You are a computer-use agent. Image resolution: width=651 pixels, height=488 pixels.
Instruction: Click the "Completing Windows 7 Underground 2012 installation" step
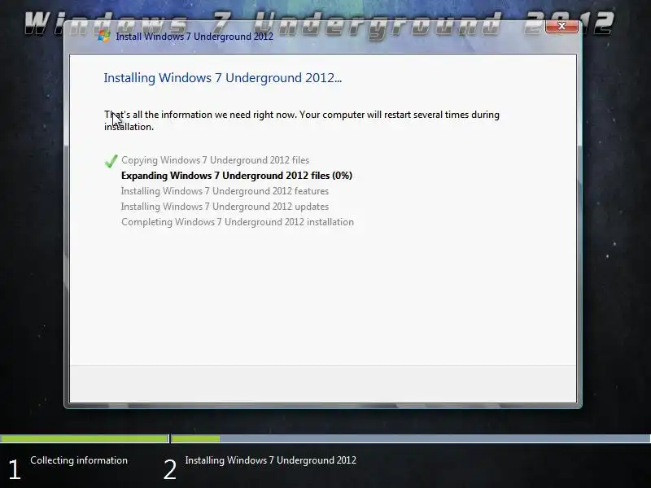[238, 222]
